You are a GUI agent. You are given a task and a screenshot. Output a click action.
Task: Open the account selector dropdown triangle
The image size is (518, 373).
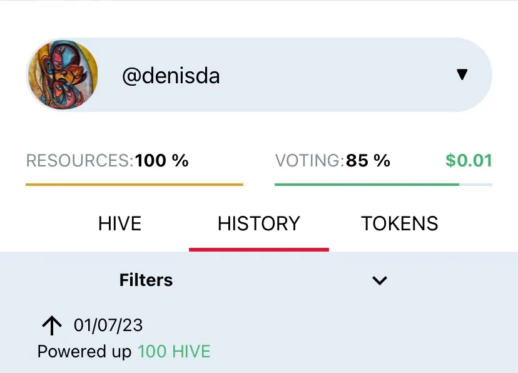462,75
